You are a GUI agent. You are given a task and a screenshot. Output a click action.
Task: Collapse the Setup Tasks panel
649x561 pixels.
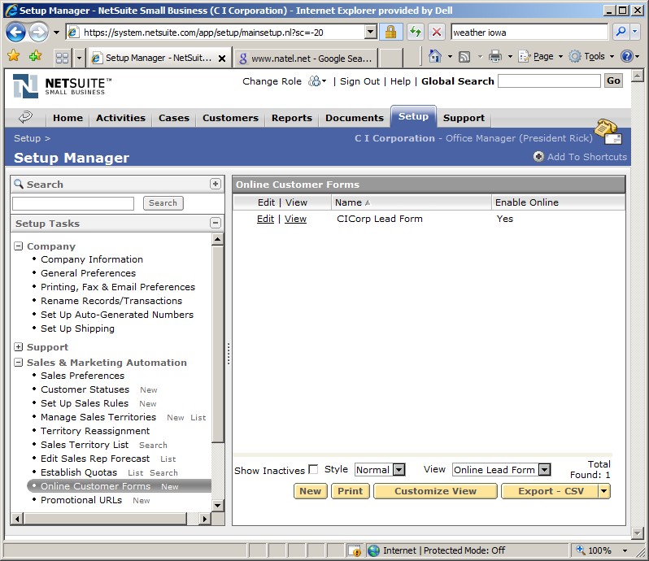point(216,223)
